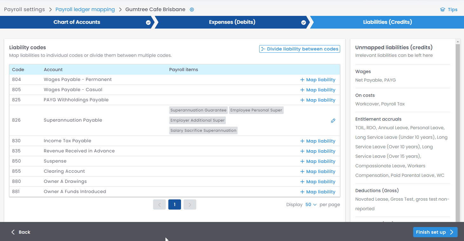This screenshot has height=241, width=464.
Task: Click Divide liability between codes button
Action: click(299, 49)
